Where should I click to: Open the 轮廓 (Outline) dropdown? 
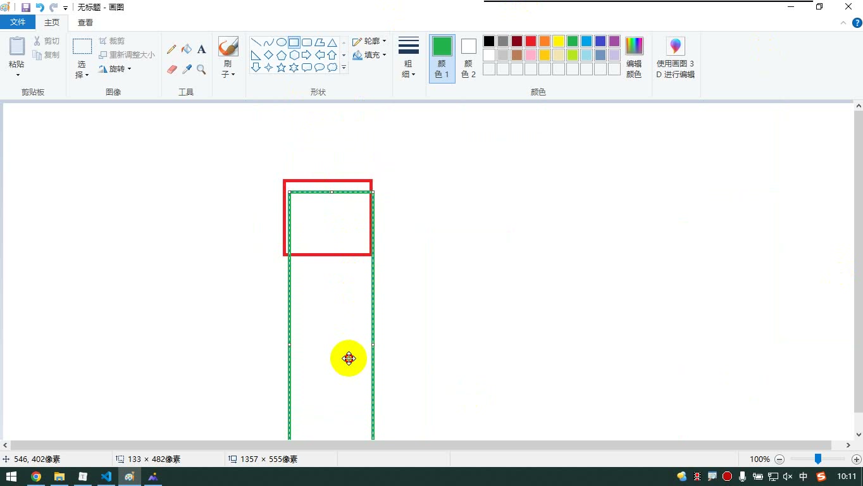[x=369, y=41]
